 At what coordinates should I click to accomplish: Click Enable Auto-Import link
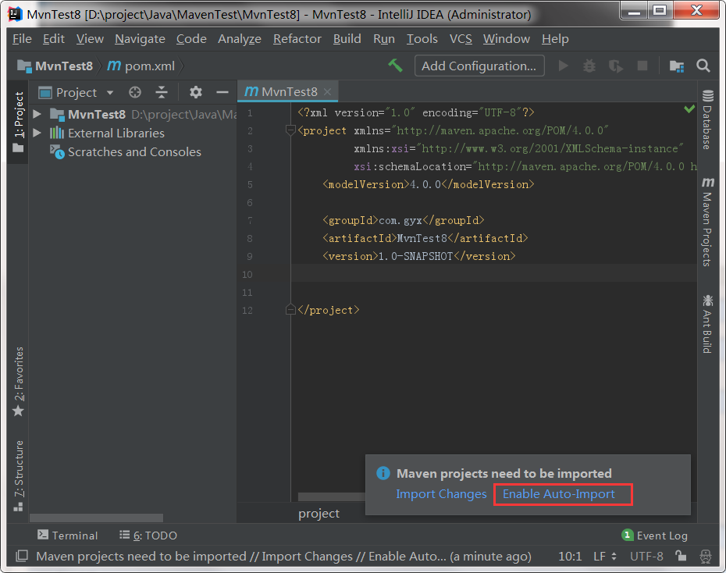point(559,494)
